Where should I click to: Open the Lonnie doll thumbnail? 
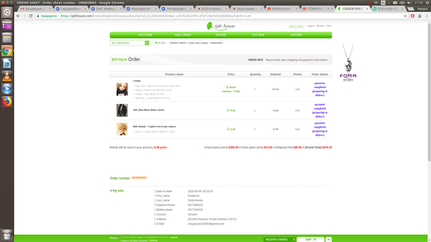pos(122,89)
